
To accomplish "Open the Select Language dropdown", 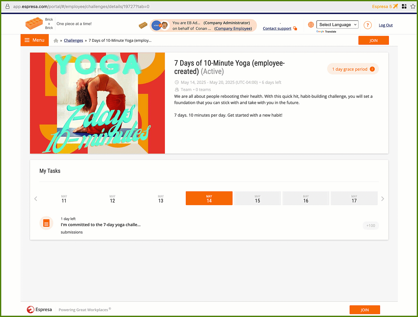I will 337,25.
